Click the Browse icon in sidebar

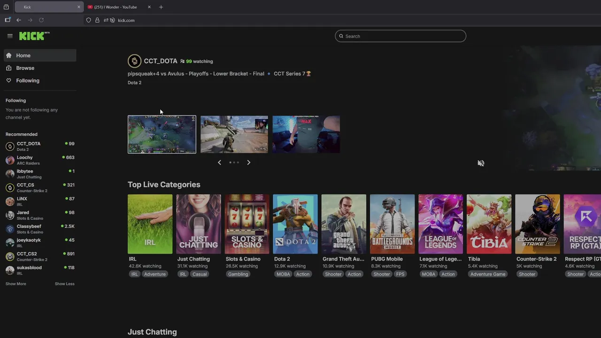(x=8, y=68)
